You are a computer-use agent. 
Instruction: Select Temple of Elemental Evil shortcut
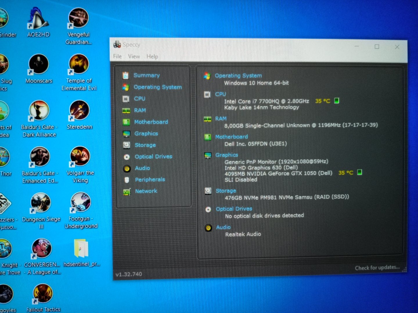[x=79, y=72]
